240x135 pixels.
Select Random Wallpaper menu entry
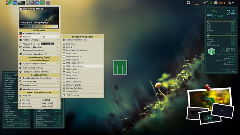(x=39, y=33)
